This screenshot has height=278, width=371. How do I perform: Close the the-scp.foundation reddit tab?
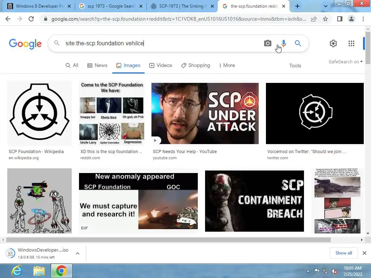(284, 7)
